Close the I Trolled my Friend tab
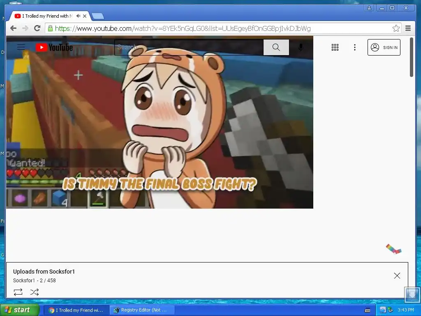The width and height of the screenshot is (421, 316). pyautogui.click(x=85, y=16)
